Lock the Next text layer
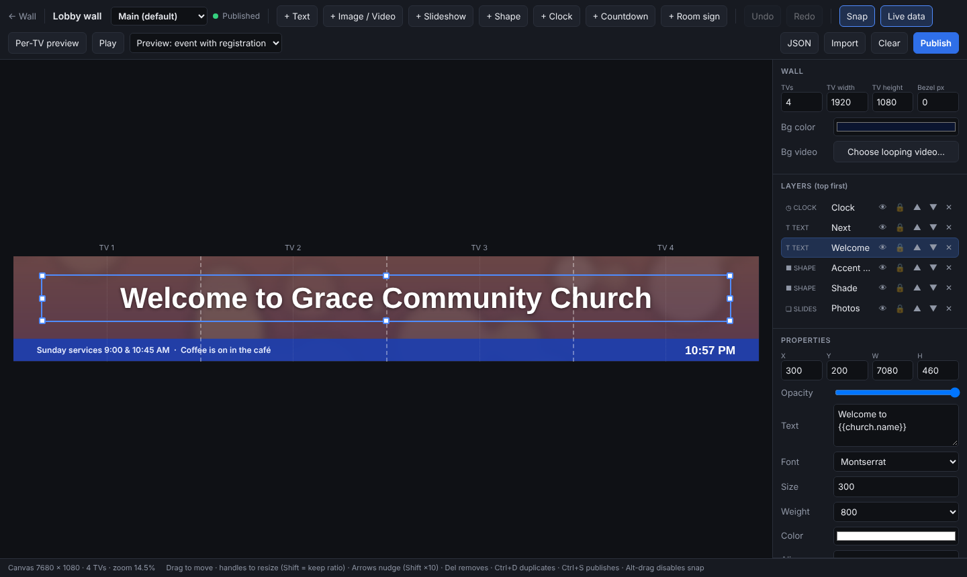Screen dimensions: 967x577 [900, 227]
